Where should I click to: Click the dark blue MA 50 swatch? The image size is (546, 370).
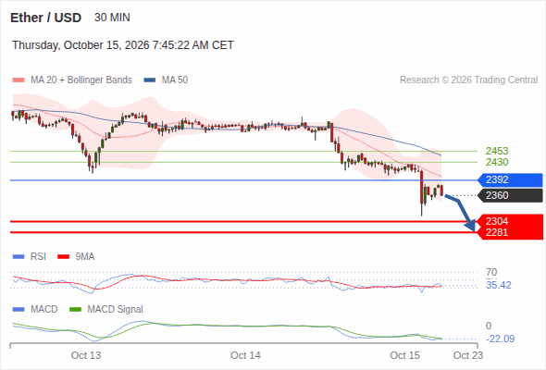coord(150,80)
